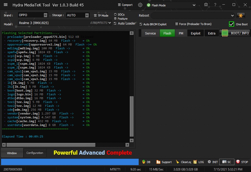
Task: Open the home icon in title bar
Action: point(206,5)
